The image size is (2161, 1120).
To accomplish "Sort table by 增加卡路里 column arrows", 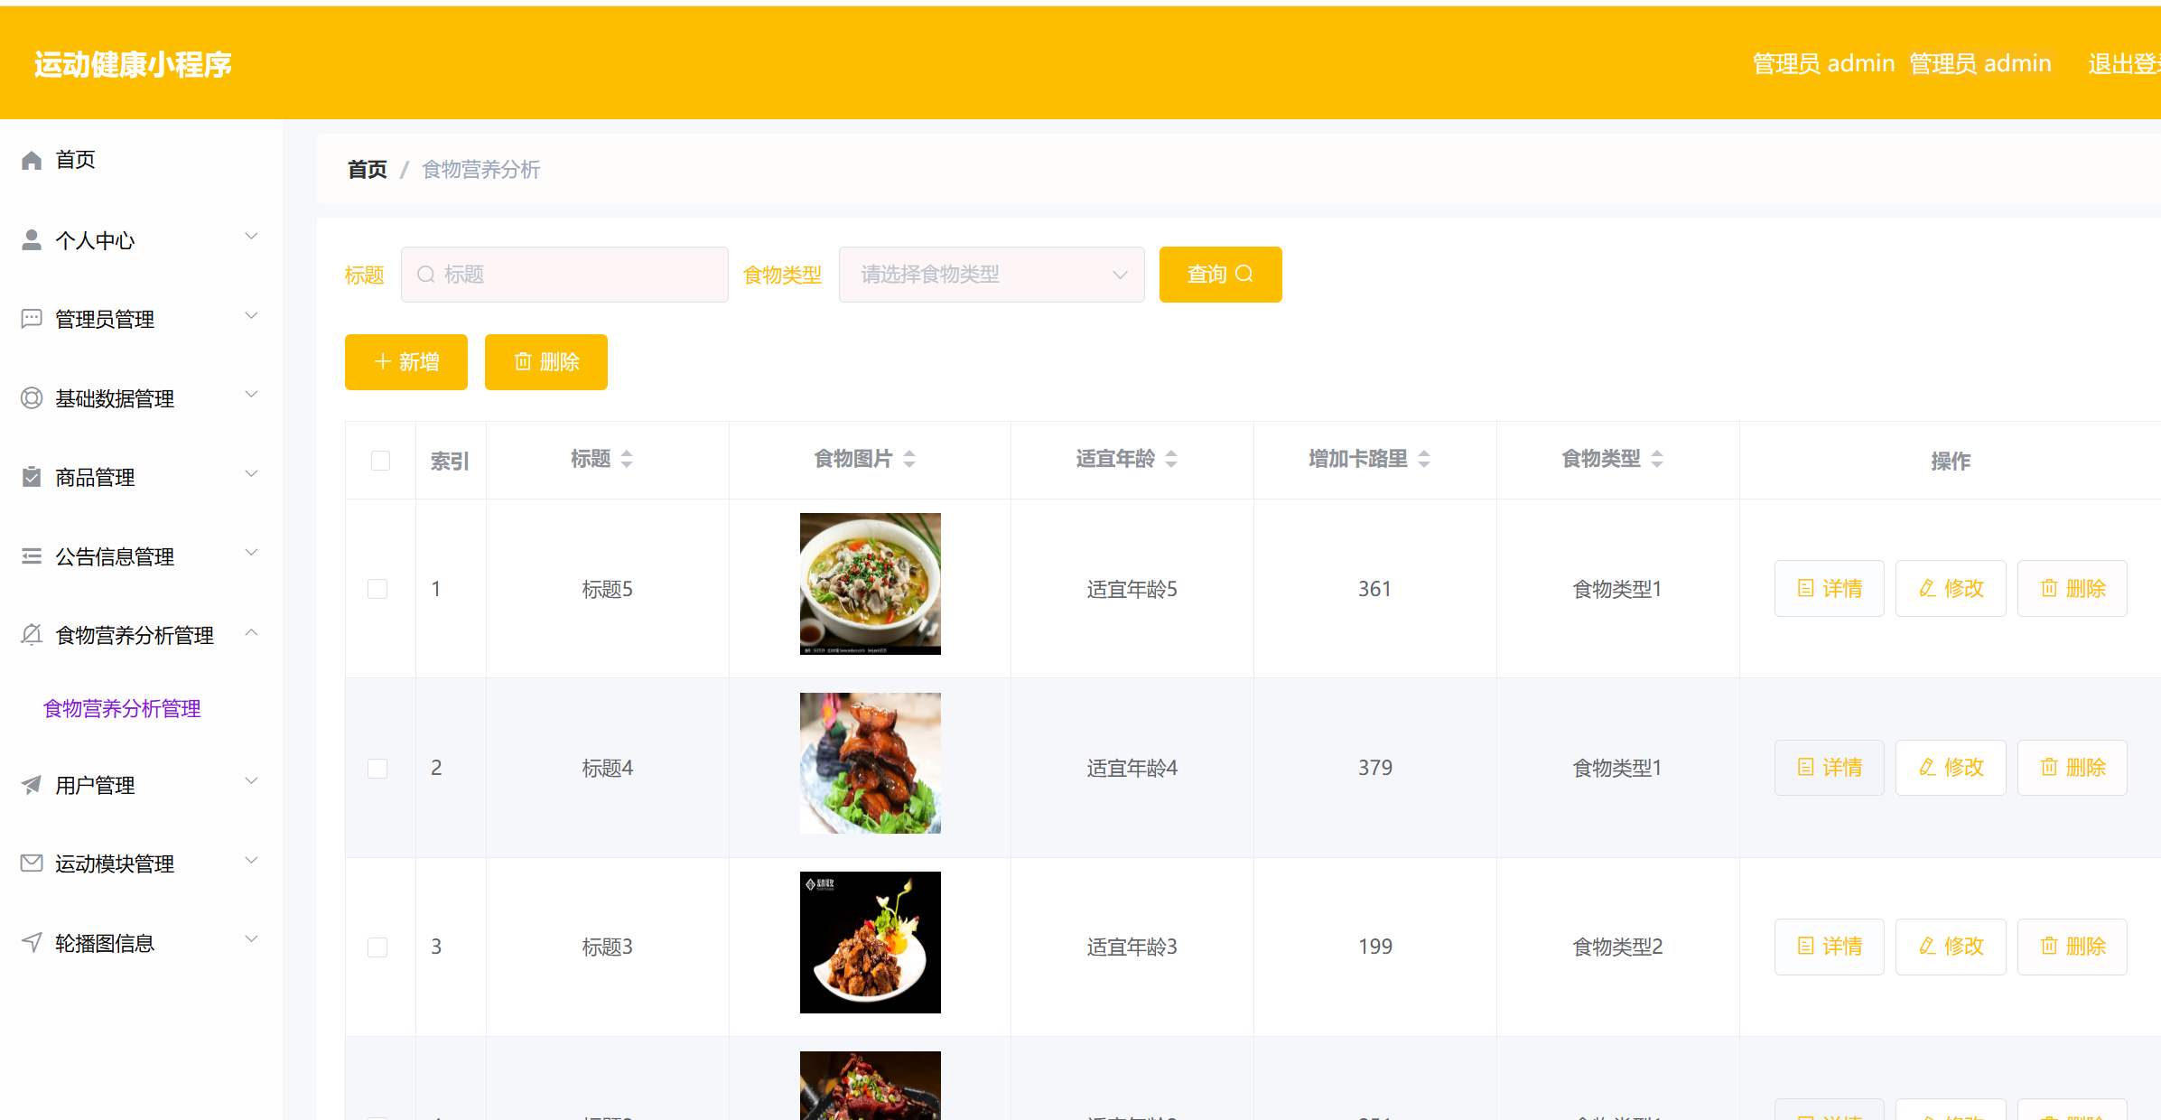I will pos(1424,458).
